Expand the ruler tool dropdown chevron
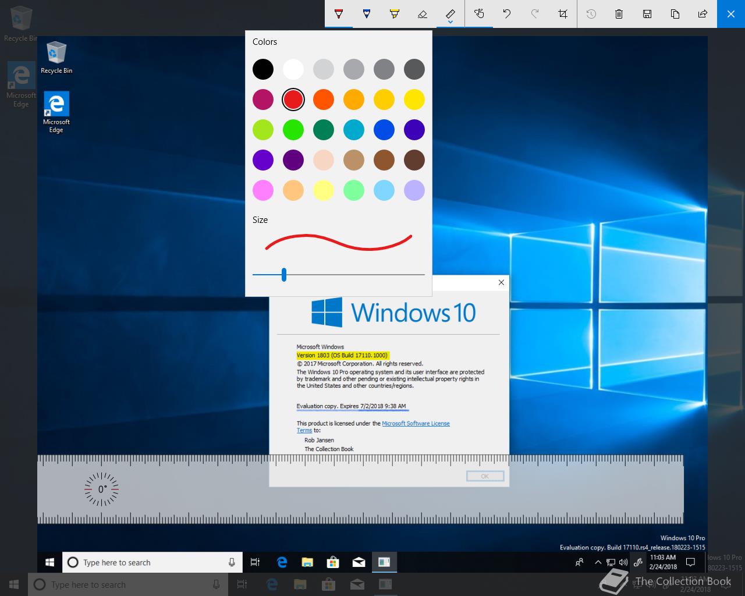This screenshot has height=596, width=745. (450, 23)
